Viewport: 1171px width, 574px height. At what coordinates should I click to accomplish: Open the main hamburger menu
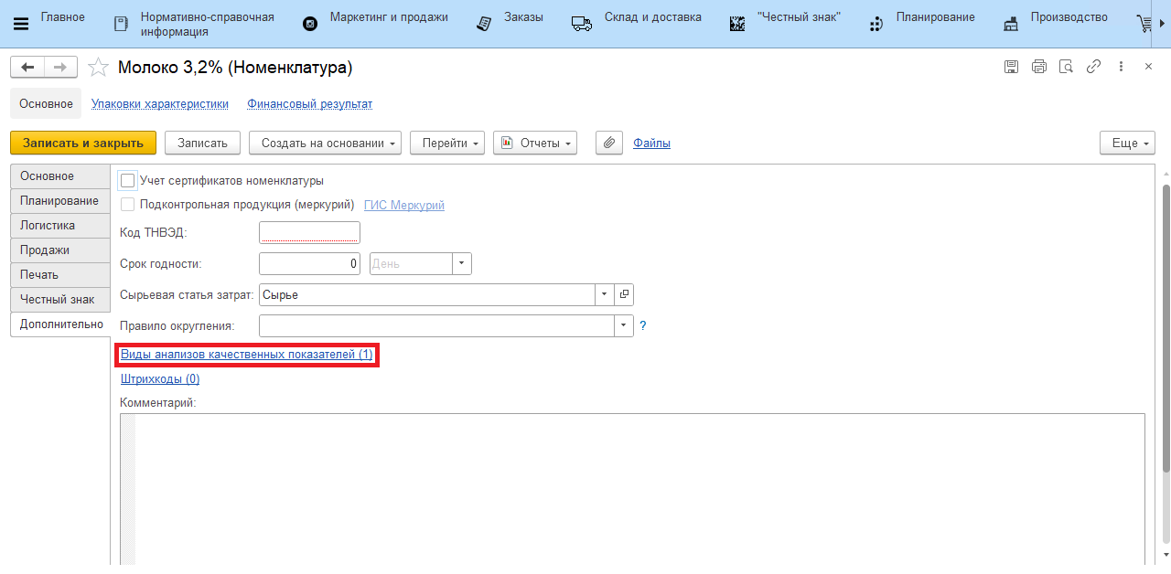[21, 24]
